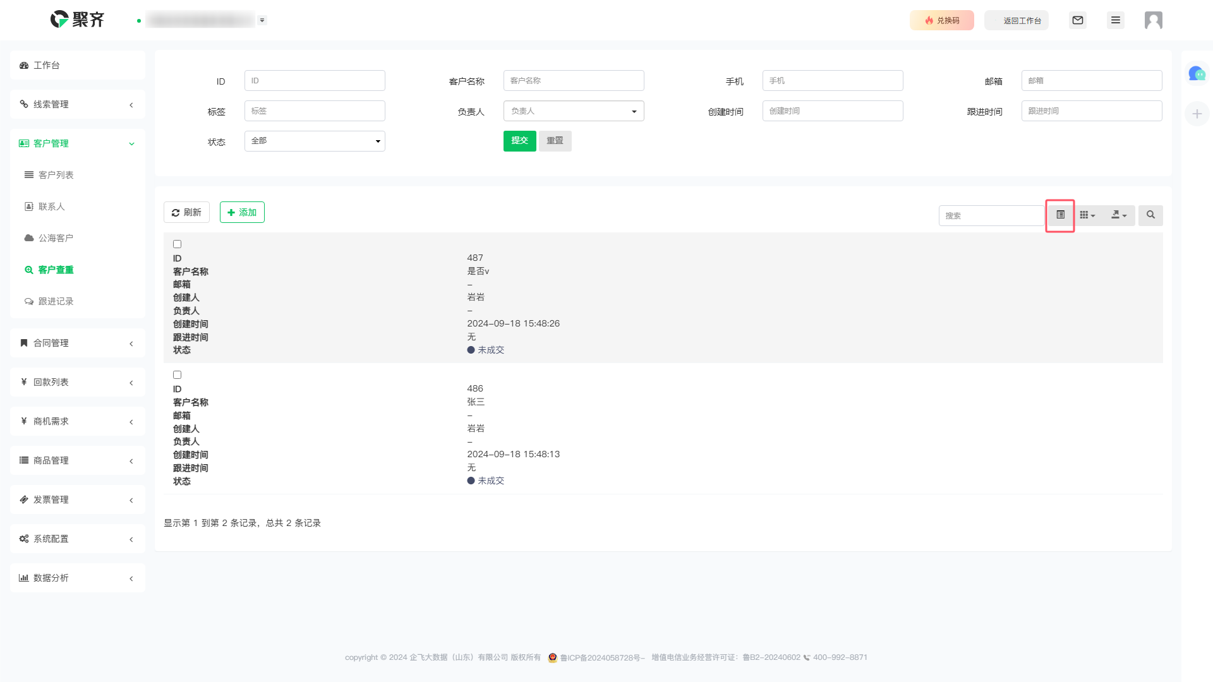Expand the 回款列表 menu chevron

point(131,383)
